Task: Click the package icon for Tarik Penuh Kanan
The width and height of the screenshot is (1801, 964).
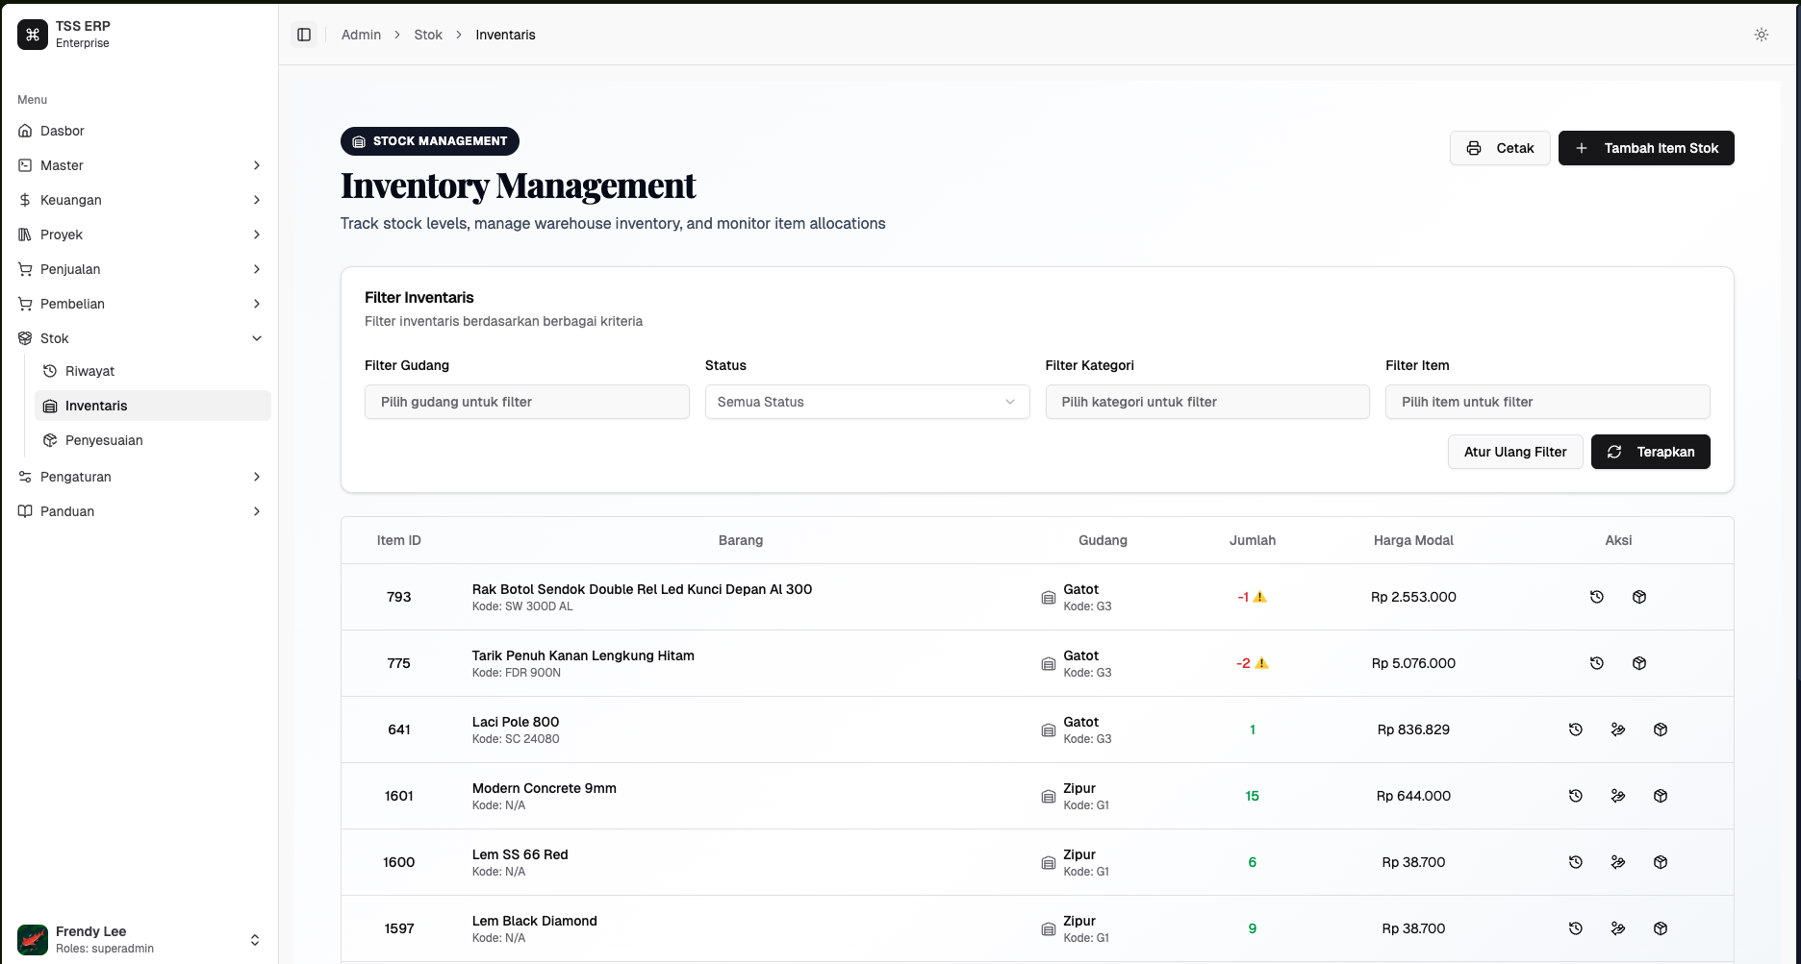Action: (x=1639, y=663)
